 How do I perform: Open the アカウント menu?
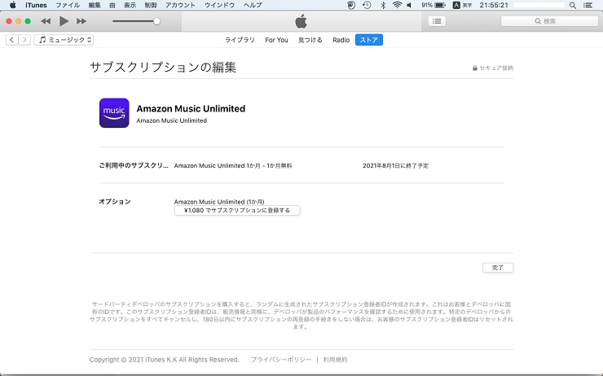(x=180, y=5)
